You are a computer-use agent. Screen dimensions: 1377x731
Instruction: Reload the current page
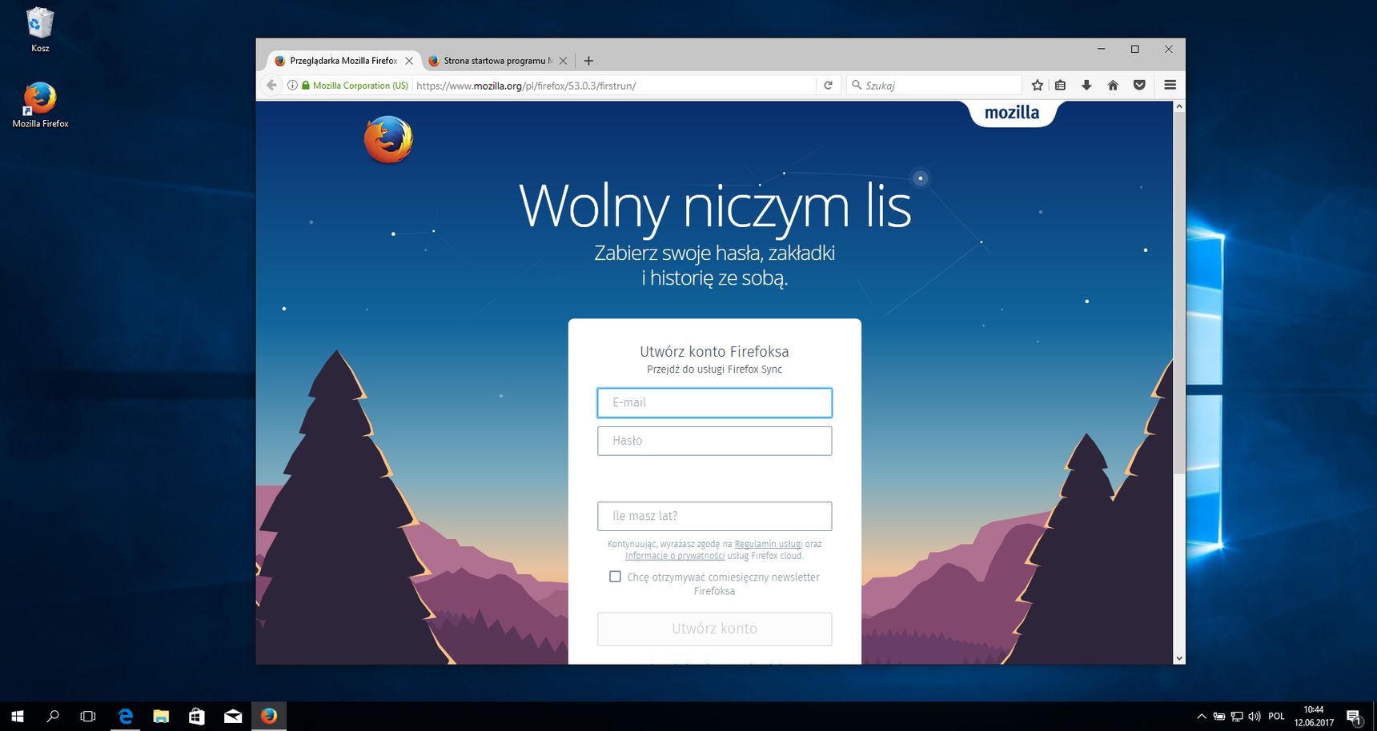click(828, 85)
